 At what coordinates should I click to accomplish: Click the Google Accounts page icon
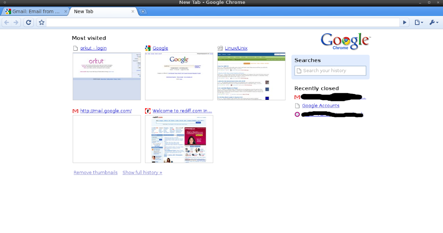coord(297,106)
